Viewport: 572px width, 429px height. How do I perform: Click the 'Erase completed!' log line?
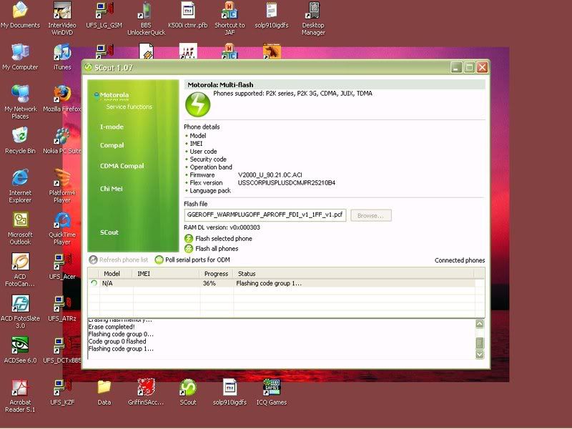point(112,327)
